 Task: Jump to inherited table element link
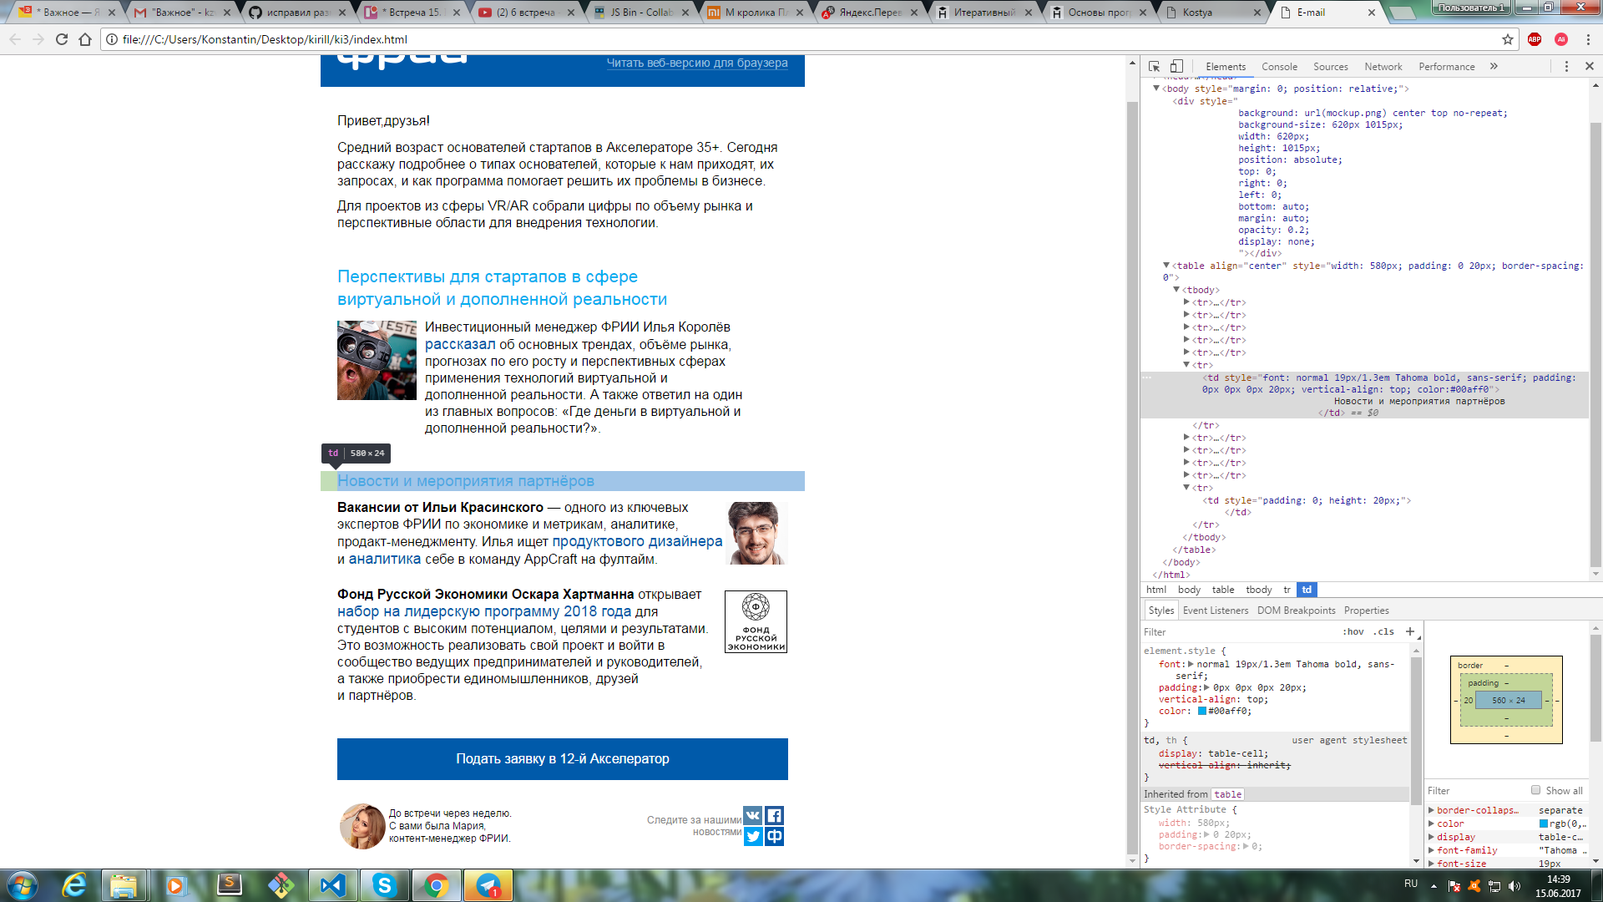(x=1227, y=794)
